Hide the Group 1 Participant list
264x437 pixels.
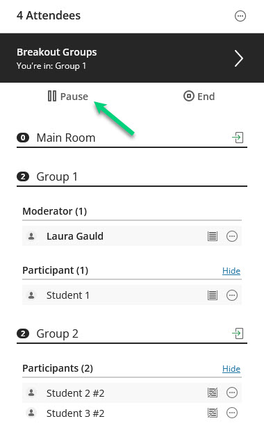pyautogui.click(x=231, y=271)
